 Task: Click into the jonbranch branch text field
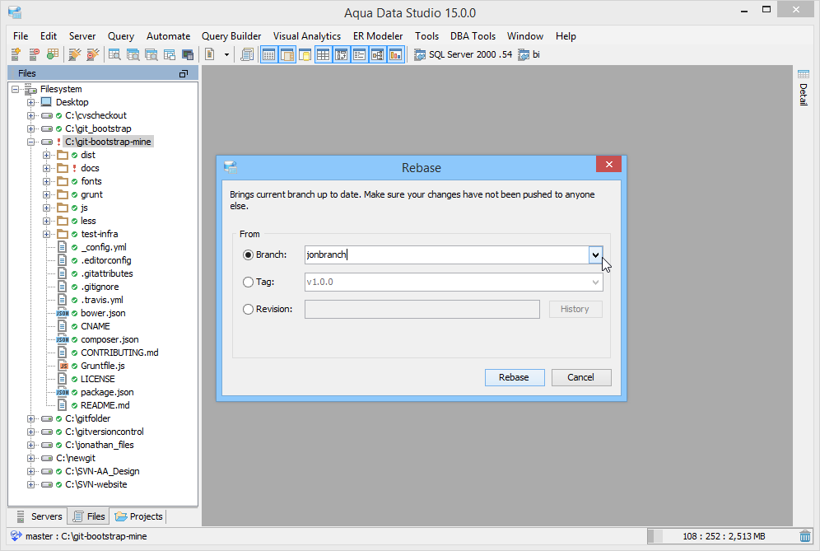click(x=446, y=254)
